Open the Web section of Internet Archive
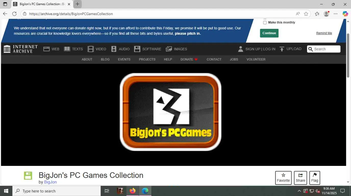This screenshot has width=351, height=196. (x=51, y=49)
